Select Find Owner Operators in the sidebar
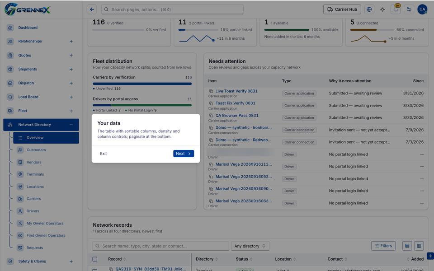Image resolution: width=434 pixels, height=271 pixels. [x=46, y=235]
